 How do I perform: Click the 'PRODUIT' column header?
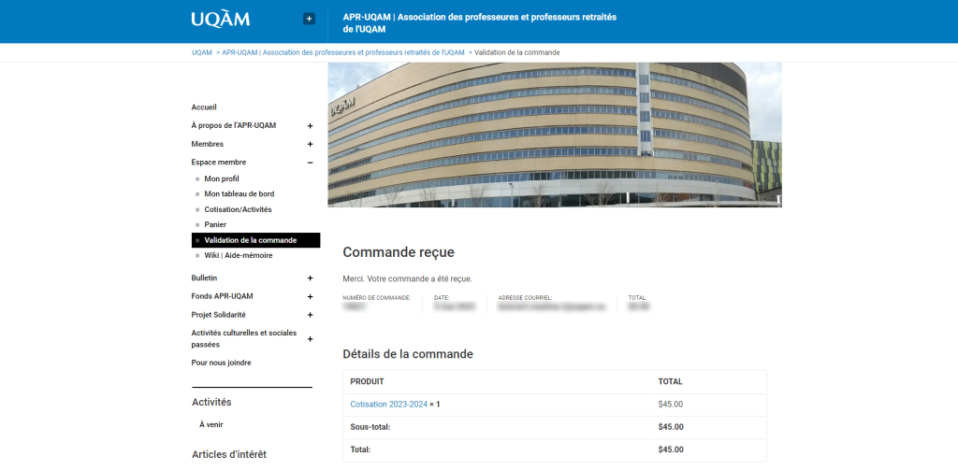[367, 382]
